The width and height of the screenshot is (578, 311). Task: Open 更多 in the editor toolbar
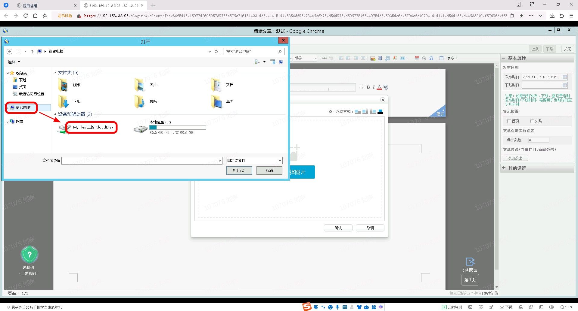[452, 58]
